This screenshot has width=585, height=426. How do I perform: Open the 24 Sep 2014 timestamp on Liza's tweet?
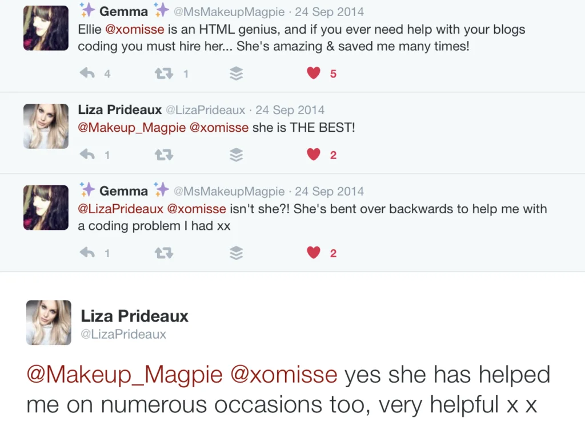pyautogui.click(x=290, y=110)
